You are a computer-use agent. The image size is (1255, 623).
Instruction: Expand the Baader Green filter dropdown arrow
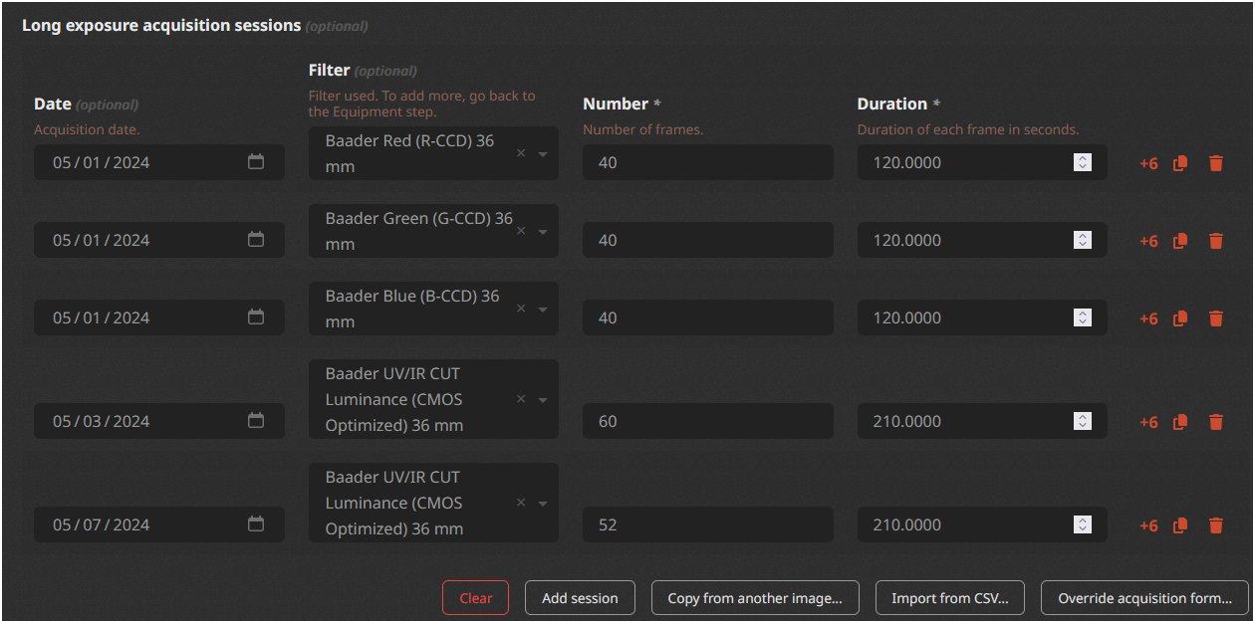point(543,232)
